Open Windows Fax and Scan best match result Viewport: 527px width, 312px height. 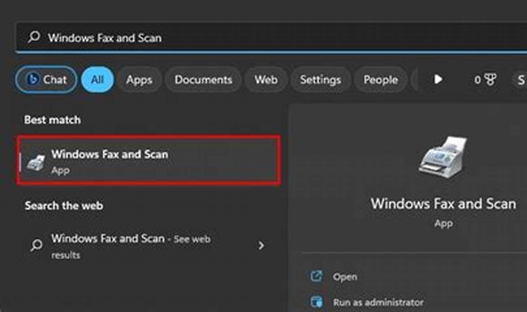pos(149,160)
